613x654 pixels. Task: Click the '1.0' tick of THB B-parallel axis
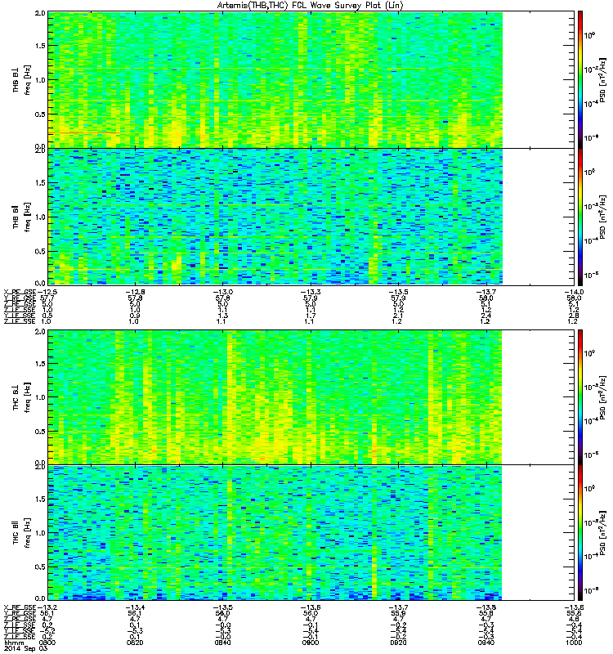point(40,217)
